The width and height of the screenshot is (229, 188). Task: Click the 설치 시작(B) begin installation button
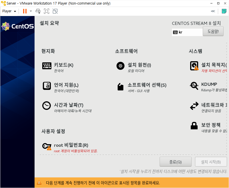click(211, 162)
